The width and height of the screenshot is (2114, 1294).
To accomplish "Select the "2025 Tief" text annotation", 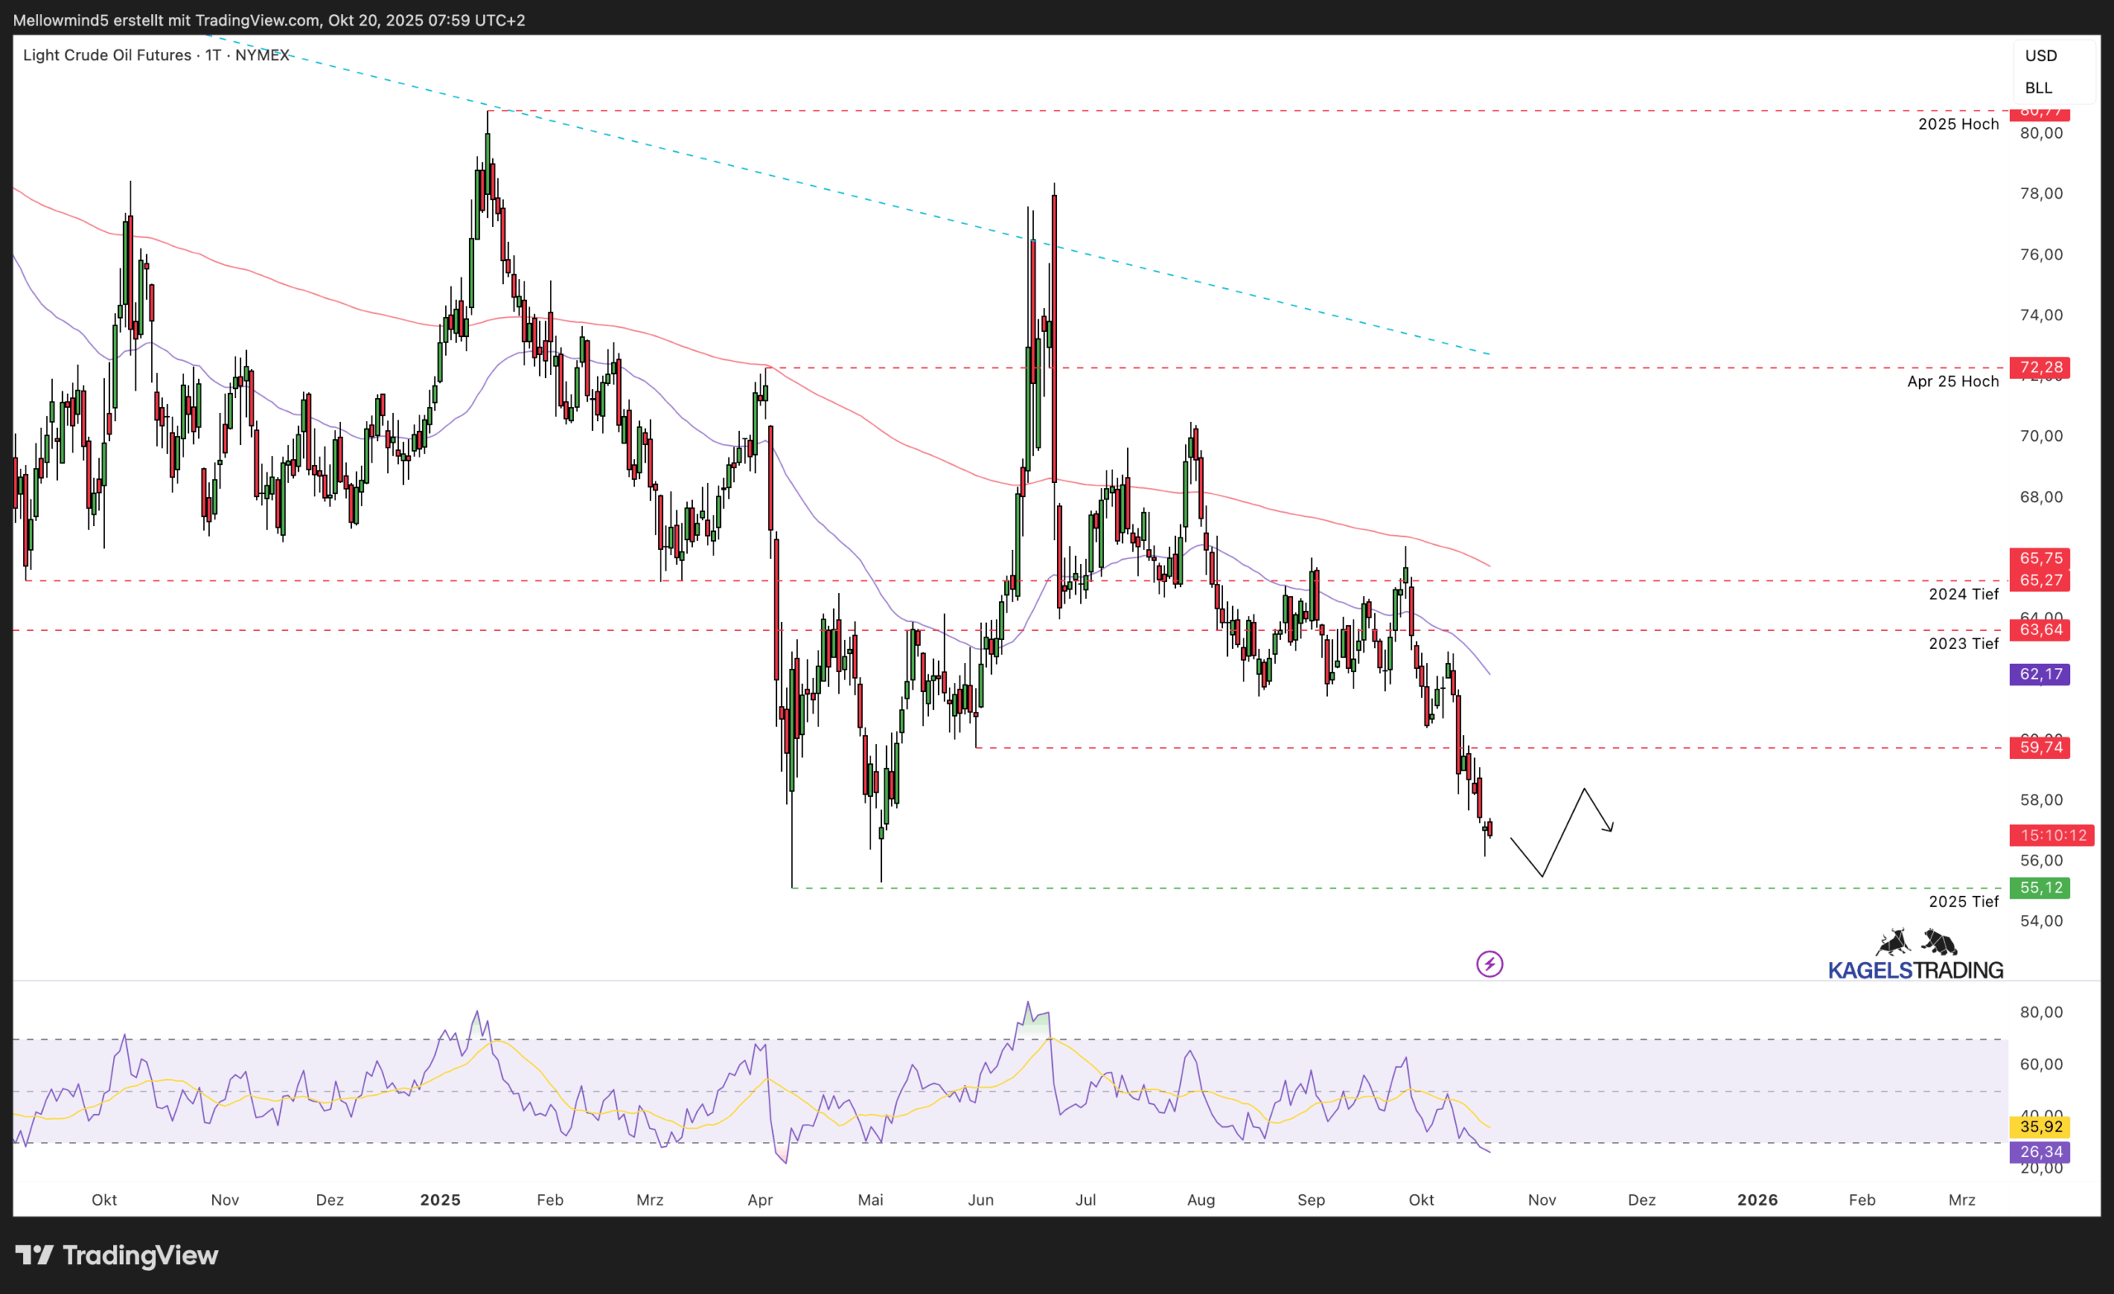I will [x=1963, y=901].
